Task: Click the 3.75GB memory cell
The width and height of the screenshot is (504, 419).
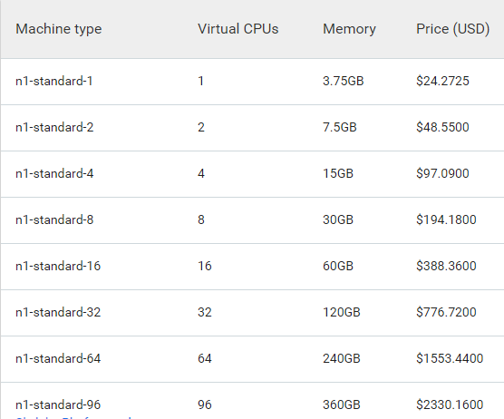Action: 343,81
